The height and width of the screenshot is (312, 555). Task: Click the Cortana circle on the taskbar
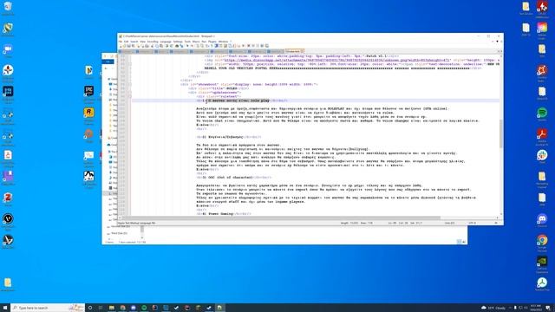point(90,308)
